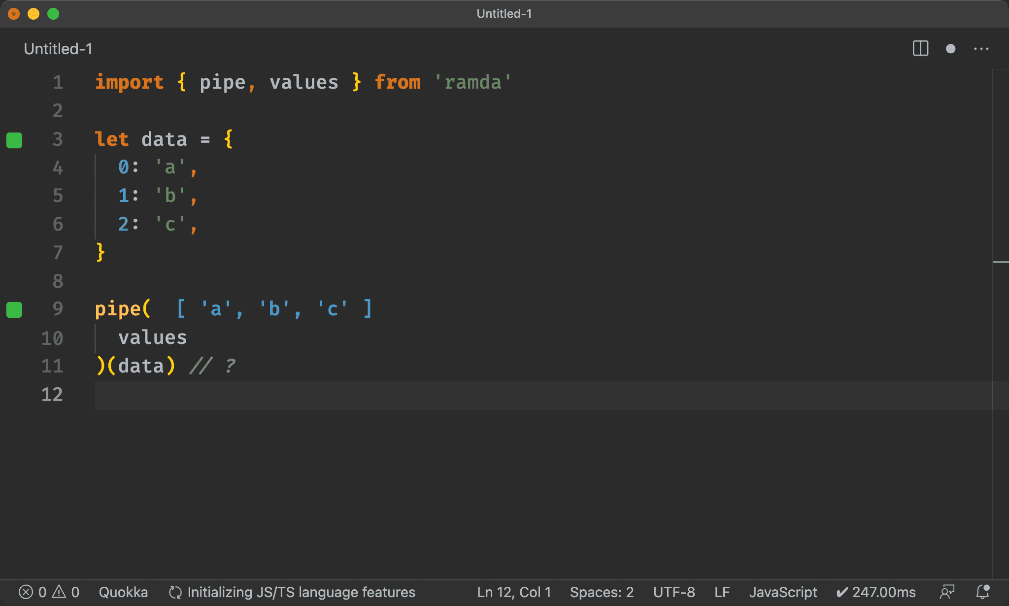
Task: Click the unsaved changes dot indicator
Action: 950,49
